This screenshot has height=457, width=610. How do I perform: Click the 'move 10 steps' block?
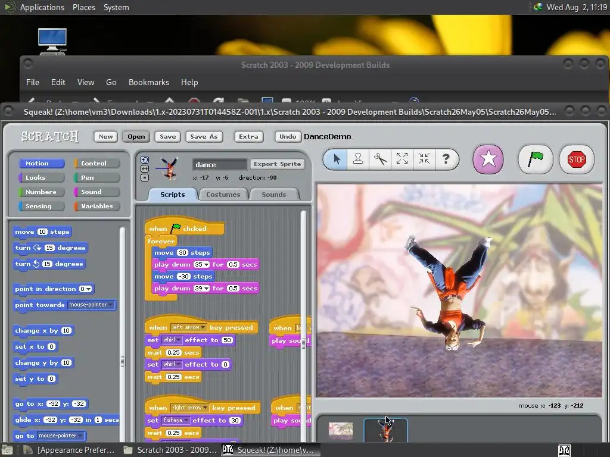click(42, 232)
